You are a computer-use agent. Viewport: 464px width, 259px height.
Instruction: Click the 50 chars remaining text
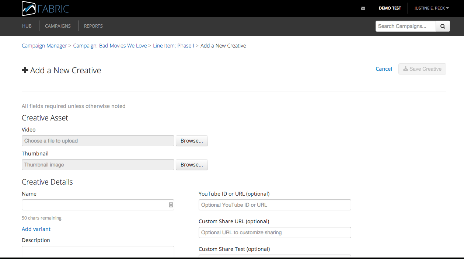42,218
